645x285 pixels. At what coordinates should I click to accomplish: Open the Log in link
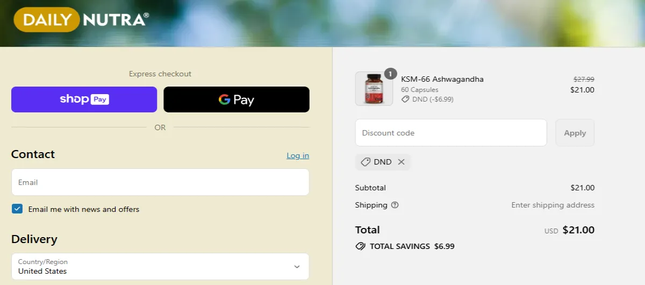point(298,155)
